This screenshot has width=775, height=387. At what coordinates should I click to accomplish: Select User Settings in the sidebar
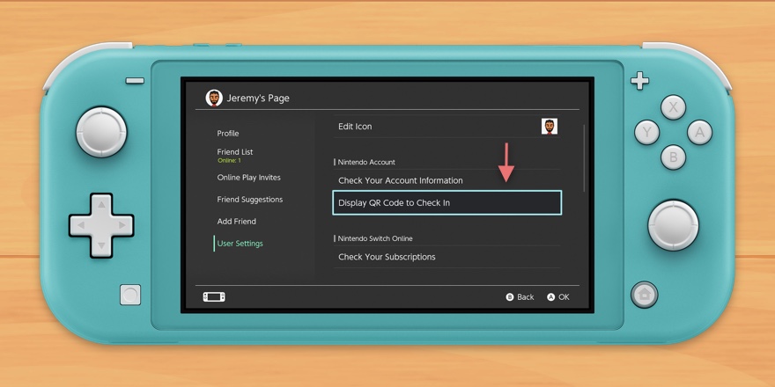pyautogui.click(x=240, y=244)
